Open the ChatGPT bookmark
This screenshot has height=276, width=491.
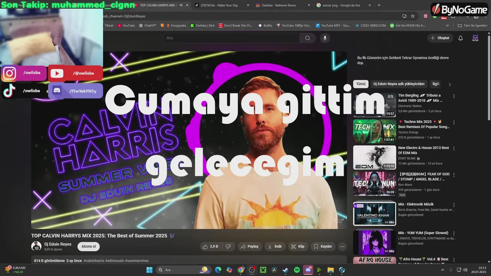point(147,26)
